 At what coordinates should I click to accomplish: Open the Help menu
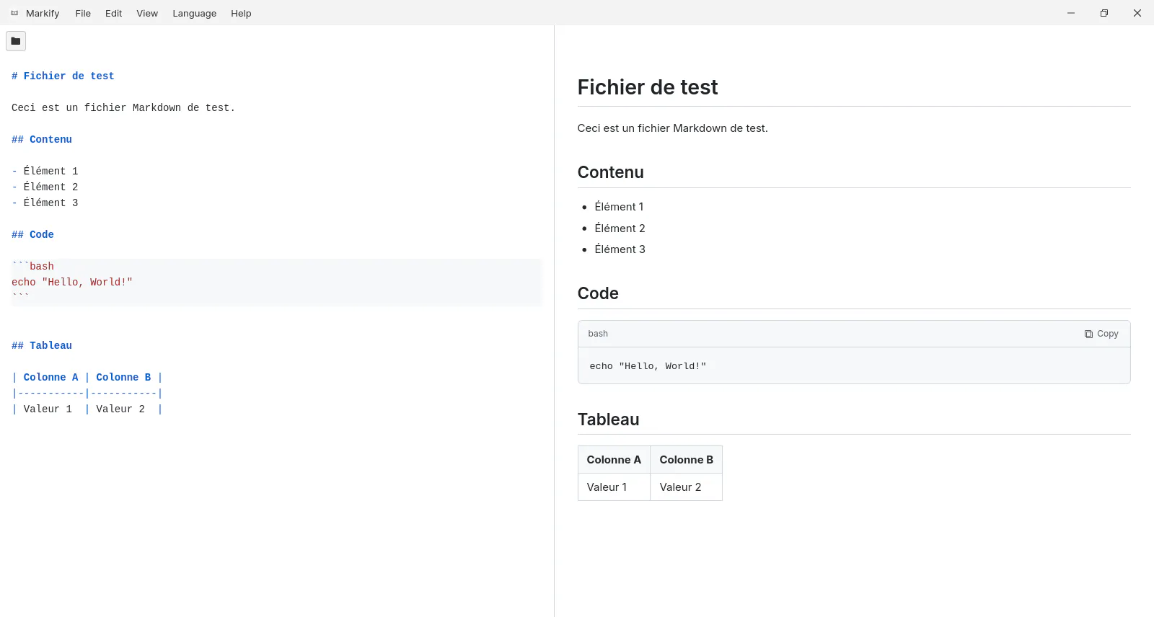241,13
